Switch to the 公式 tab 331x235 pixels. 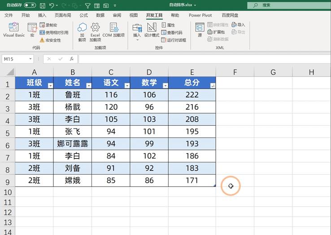pos(83,15)
